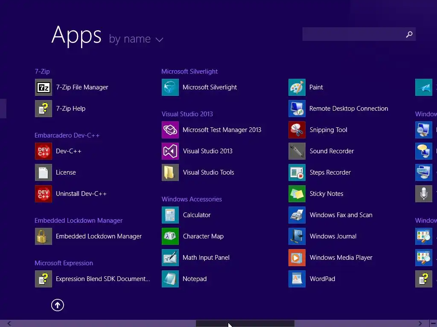
Task: Open the License document icon
Action: coord(44,172)
